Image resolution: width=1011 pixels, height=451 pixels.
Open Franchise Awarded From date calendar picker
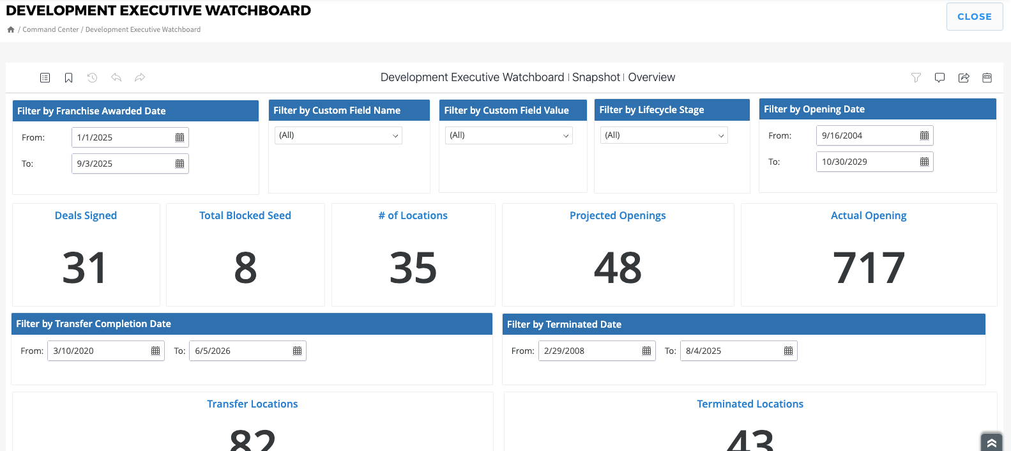pos(179,137)
